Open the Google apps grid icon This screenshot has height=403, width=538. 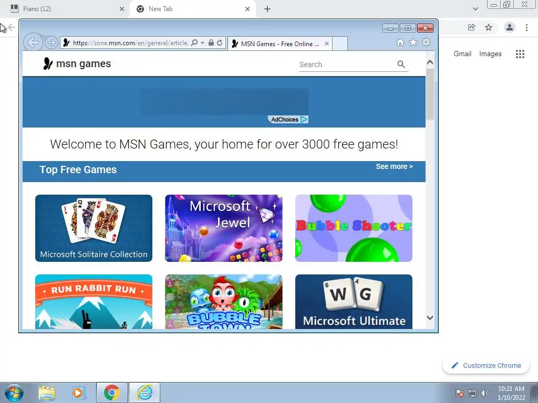click(x=520, y=54)
